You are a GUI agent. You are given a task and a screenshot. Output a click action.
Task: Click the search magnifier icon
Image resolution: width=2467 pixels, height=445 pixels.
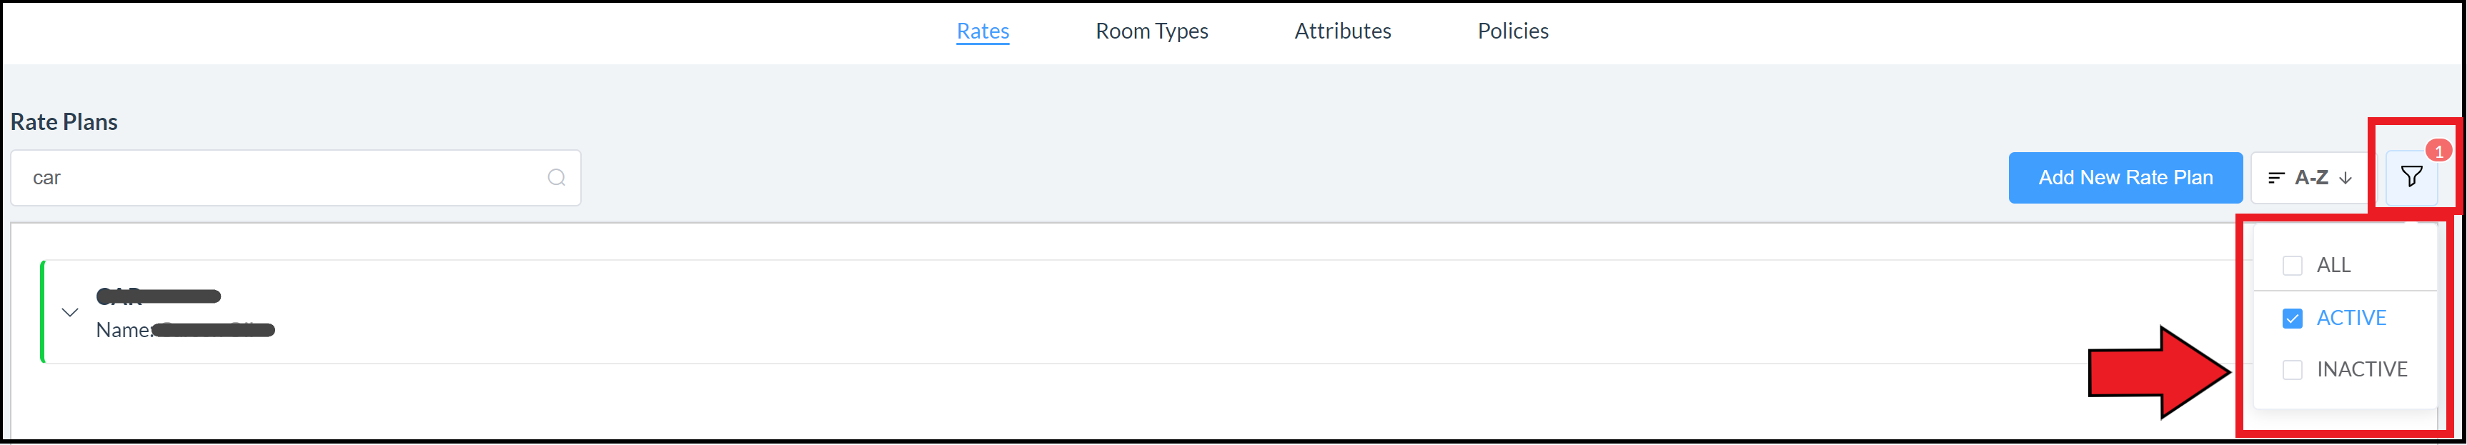point(557,177)
